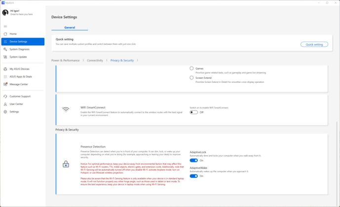
Task: Enable the WiFi SmartConnect toggle
Action: click(x=193, y=112)
